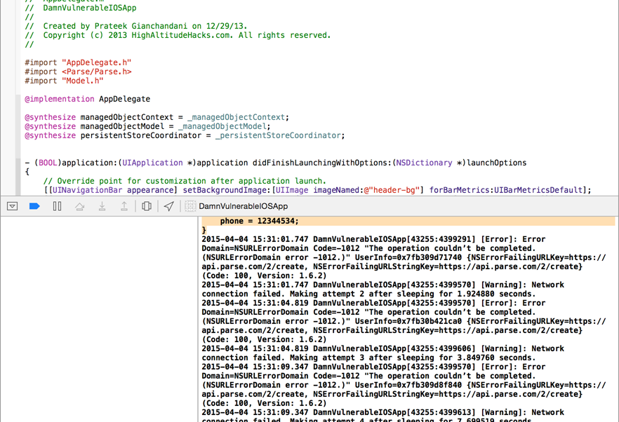The image size is (619, 422).
Task: Click the #import "Model.h" line
Action: (x=64, y=81)
